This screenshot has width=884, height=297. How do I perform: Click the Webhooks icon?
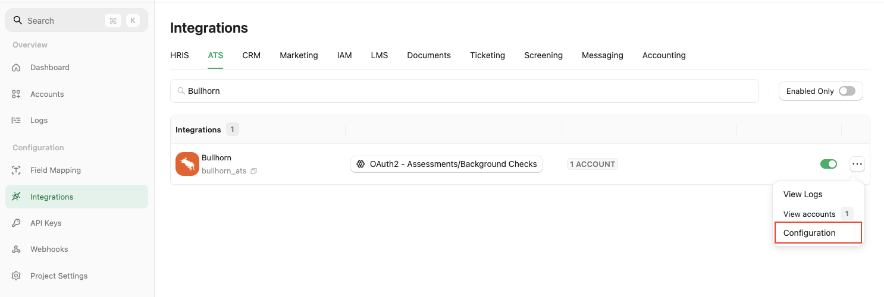[17, 249]
